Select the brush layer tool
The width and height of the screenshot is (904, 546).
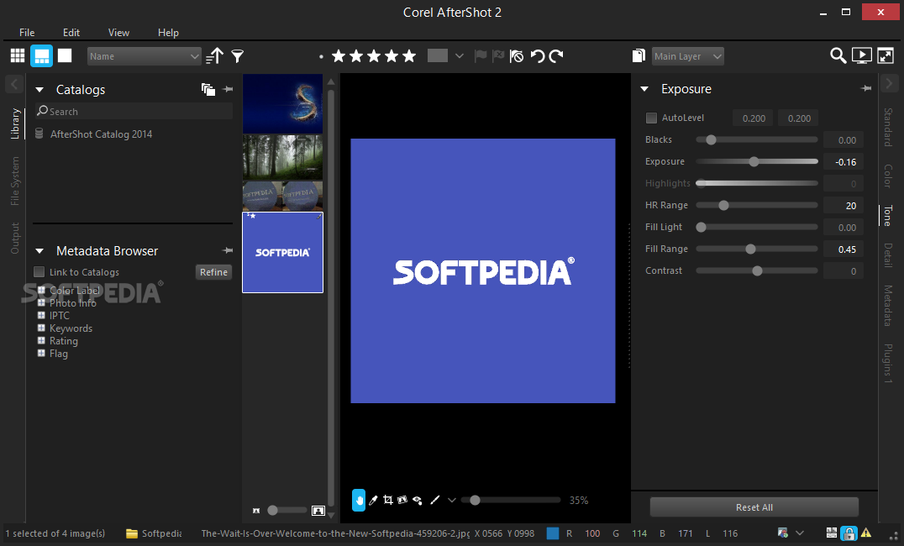point(434,500)
